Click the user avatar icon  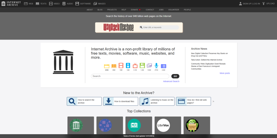pos(240,4)
